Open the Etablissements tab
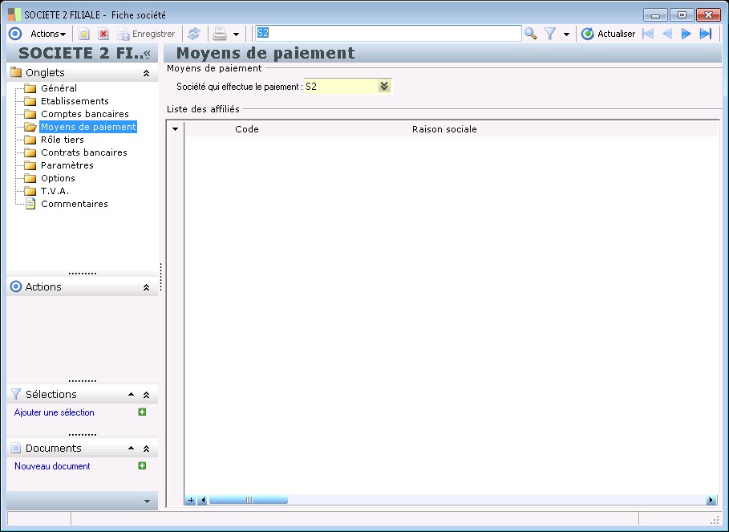This screenshot has height=532, width=729. click(75, 101)
